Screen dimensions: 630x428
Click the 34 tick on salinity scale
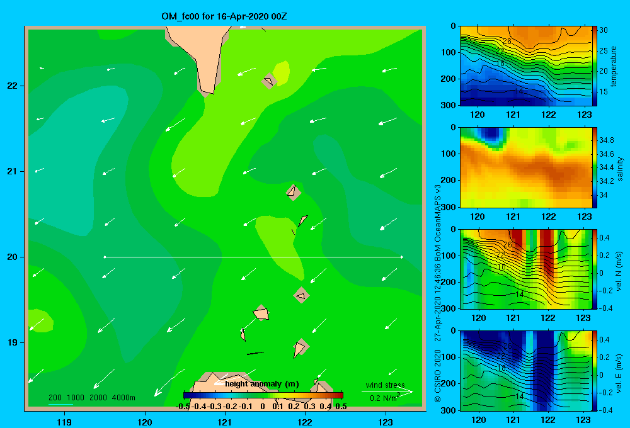pyautogui.click(x=604, y=194)
